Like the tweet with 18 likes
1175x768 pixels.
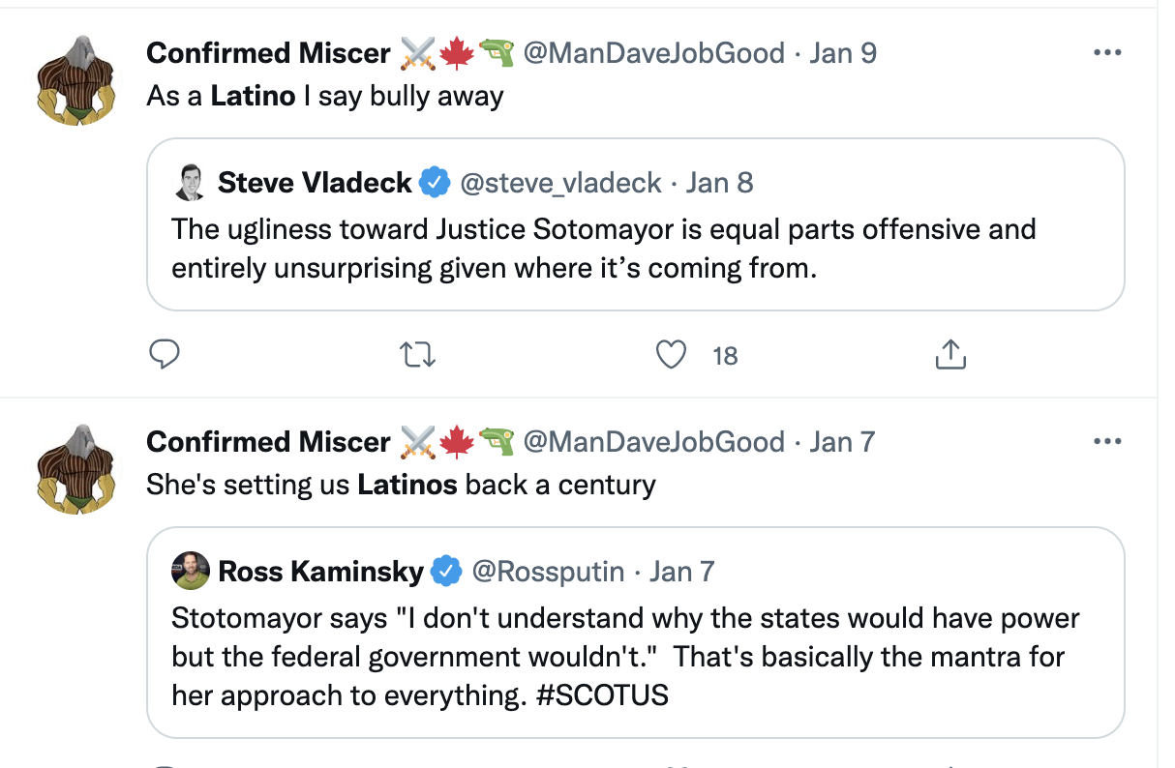671,355
